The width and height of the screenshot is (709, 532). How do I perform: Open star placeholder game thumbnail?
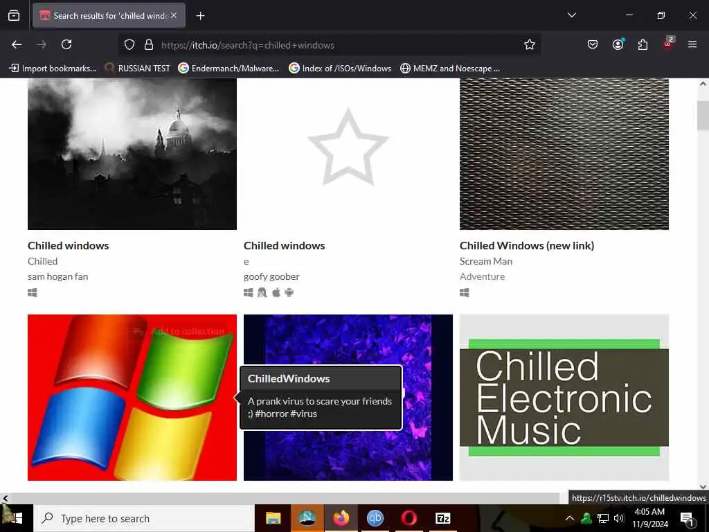348,154
